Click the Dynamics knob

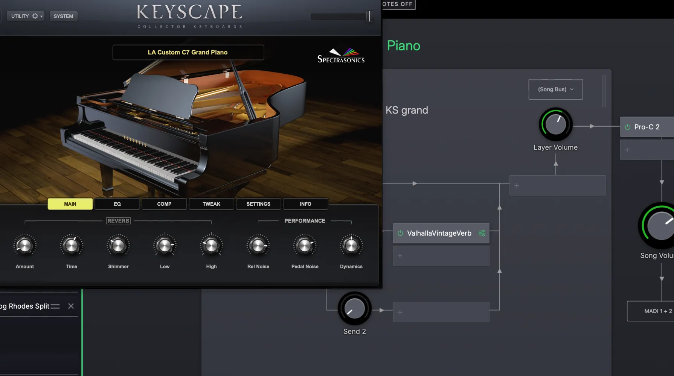[x=351, y=246]
